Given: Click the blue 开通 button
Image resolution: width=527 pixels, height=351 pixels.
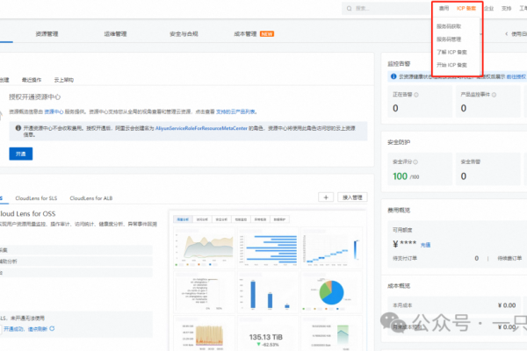Looking at the screenshot, I should click(x=21, y=154).
